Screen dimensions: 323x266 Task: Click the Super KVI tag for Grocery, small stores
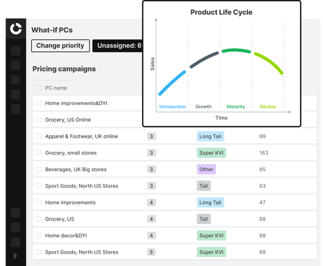(211, 153)
